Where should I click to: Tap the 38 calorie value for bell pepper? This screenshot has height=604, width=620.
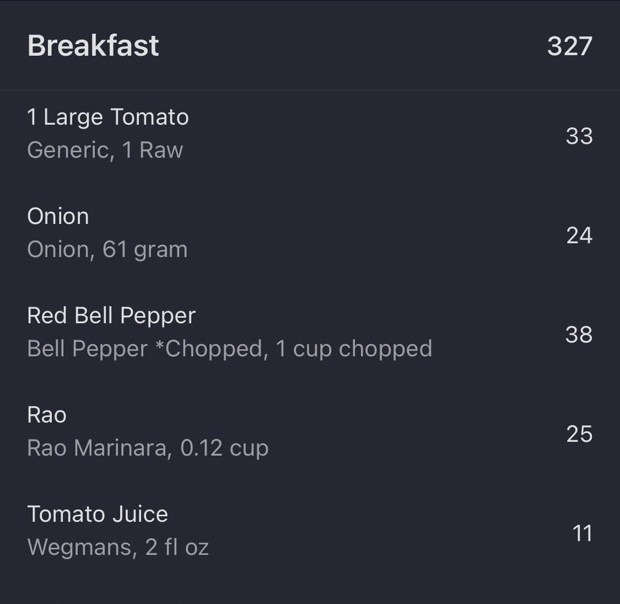579,335
